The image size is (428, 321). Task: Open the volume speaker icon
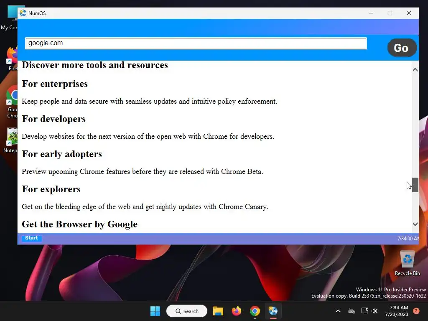(x=374, y=311)
